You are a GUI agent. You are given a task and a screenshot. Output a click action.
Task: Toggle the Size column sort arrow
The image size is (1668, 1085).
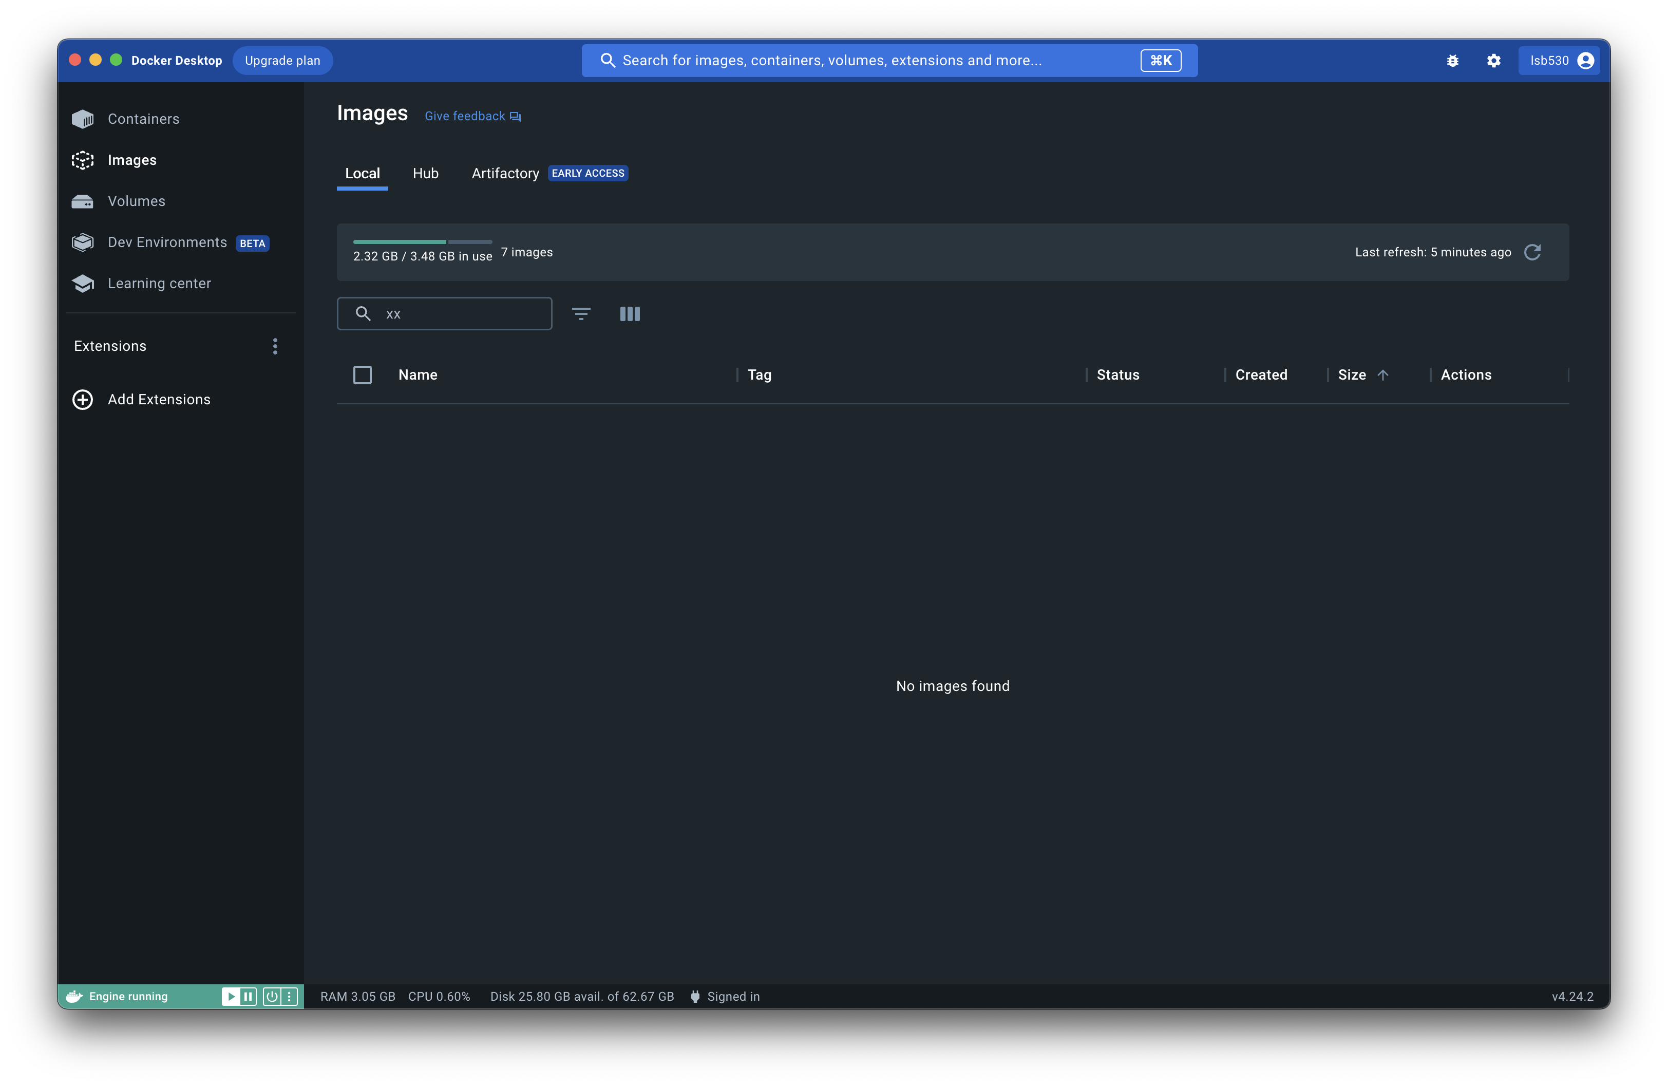pyautogui.click(x=1383, y=375)
